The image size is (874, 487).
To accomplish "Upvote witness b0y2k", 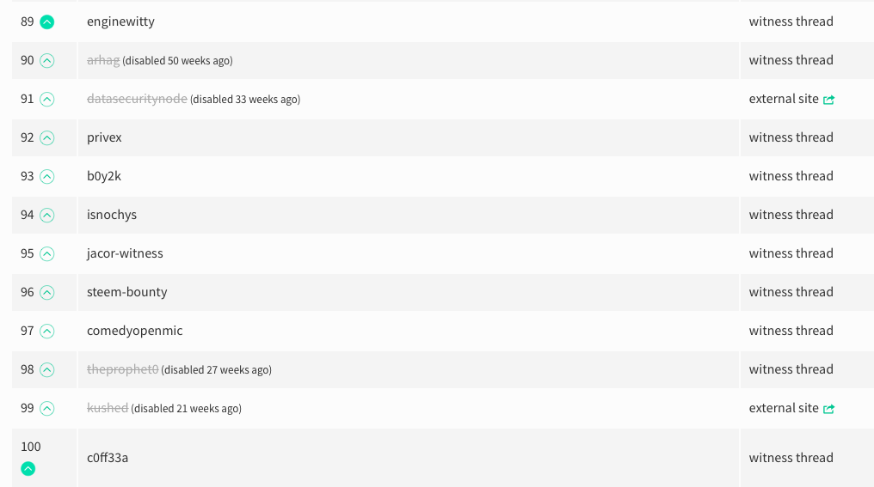I will 46,176.
